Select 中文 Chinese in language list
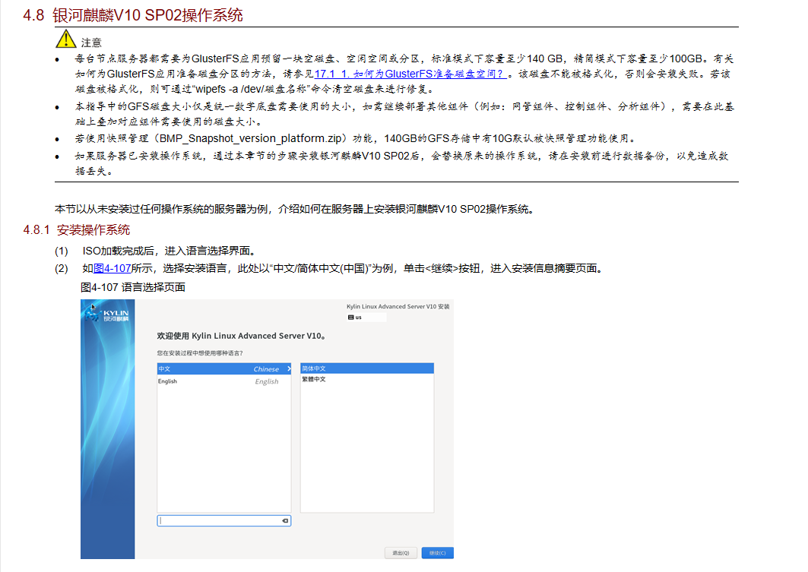 [224, 368]
